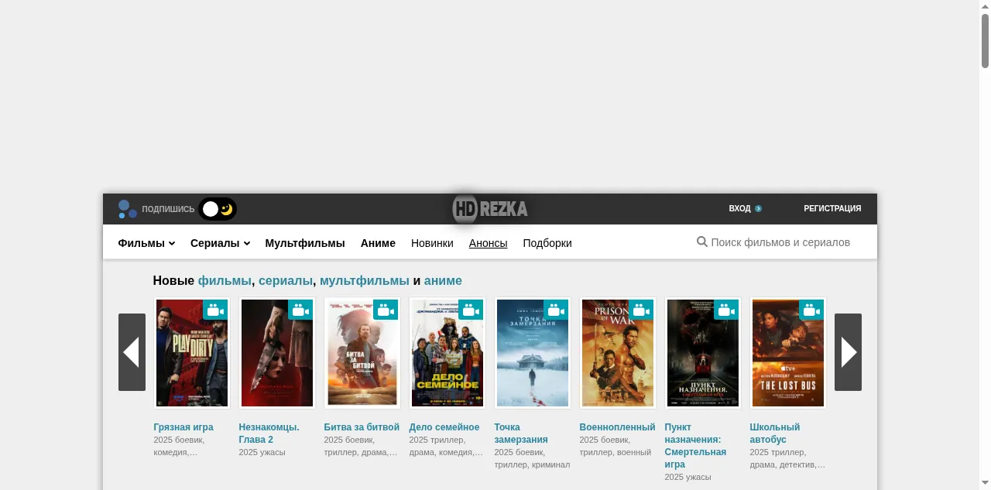Click the page vertical scrollbar thumb
Viewport: 991px width, 490px height.
click(x=985, y=40)
